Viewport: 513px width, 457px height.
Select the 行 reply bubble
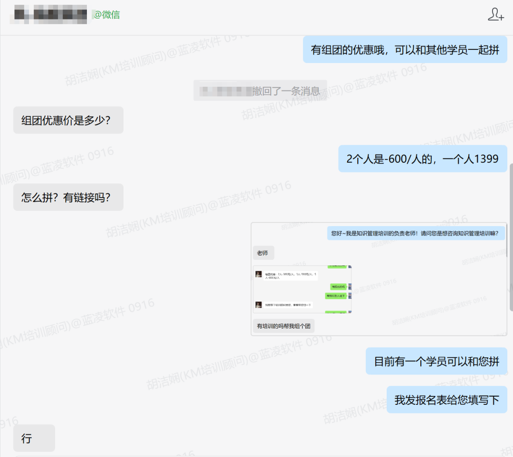pos(34,438)
